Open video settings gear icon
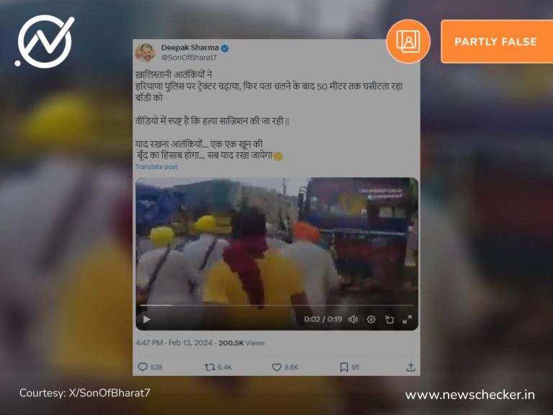Viewport: 553px width, 415px height. (371, 319)
